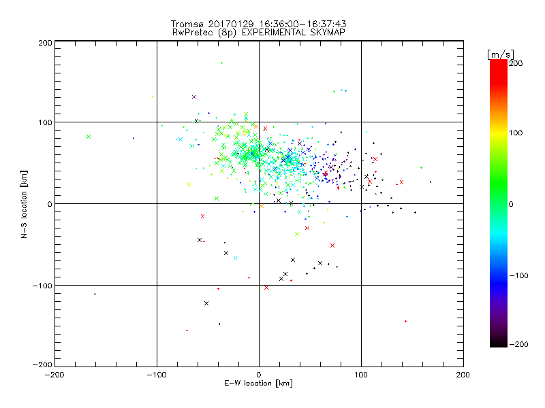Click the '[m/s]' colorbar unit label

501,54
